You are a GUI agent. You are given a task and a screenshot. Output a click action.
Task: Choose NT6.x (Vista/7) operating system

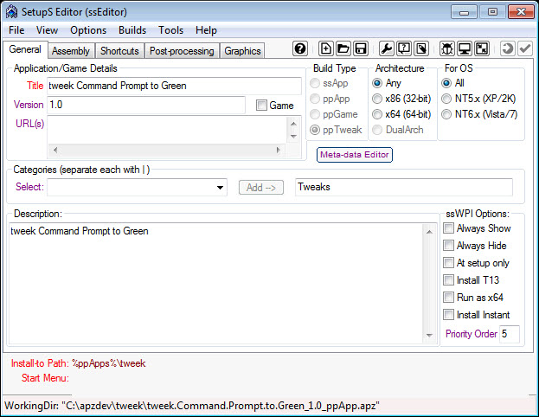[x=446, y=114]
